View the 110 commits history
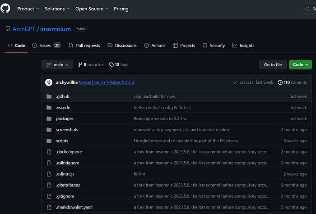Viewport: 316px width, 214px height. (x=292, y=82)
